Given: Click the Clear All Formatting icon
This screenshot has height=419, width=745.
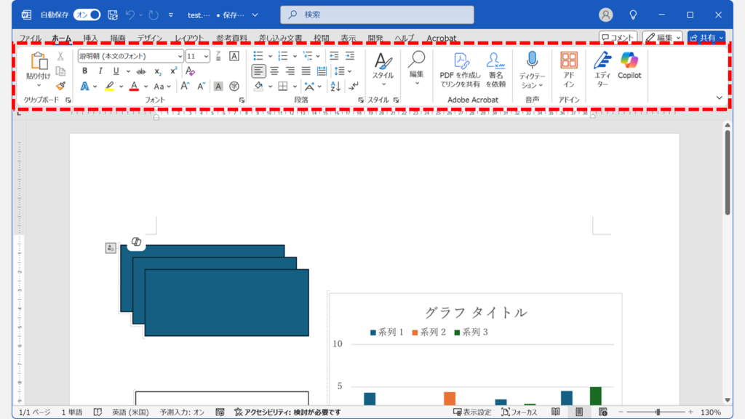Looking at the screenshot, I should tap(190, 71).
